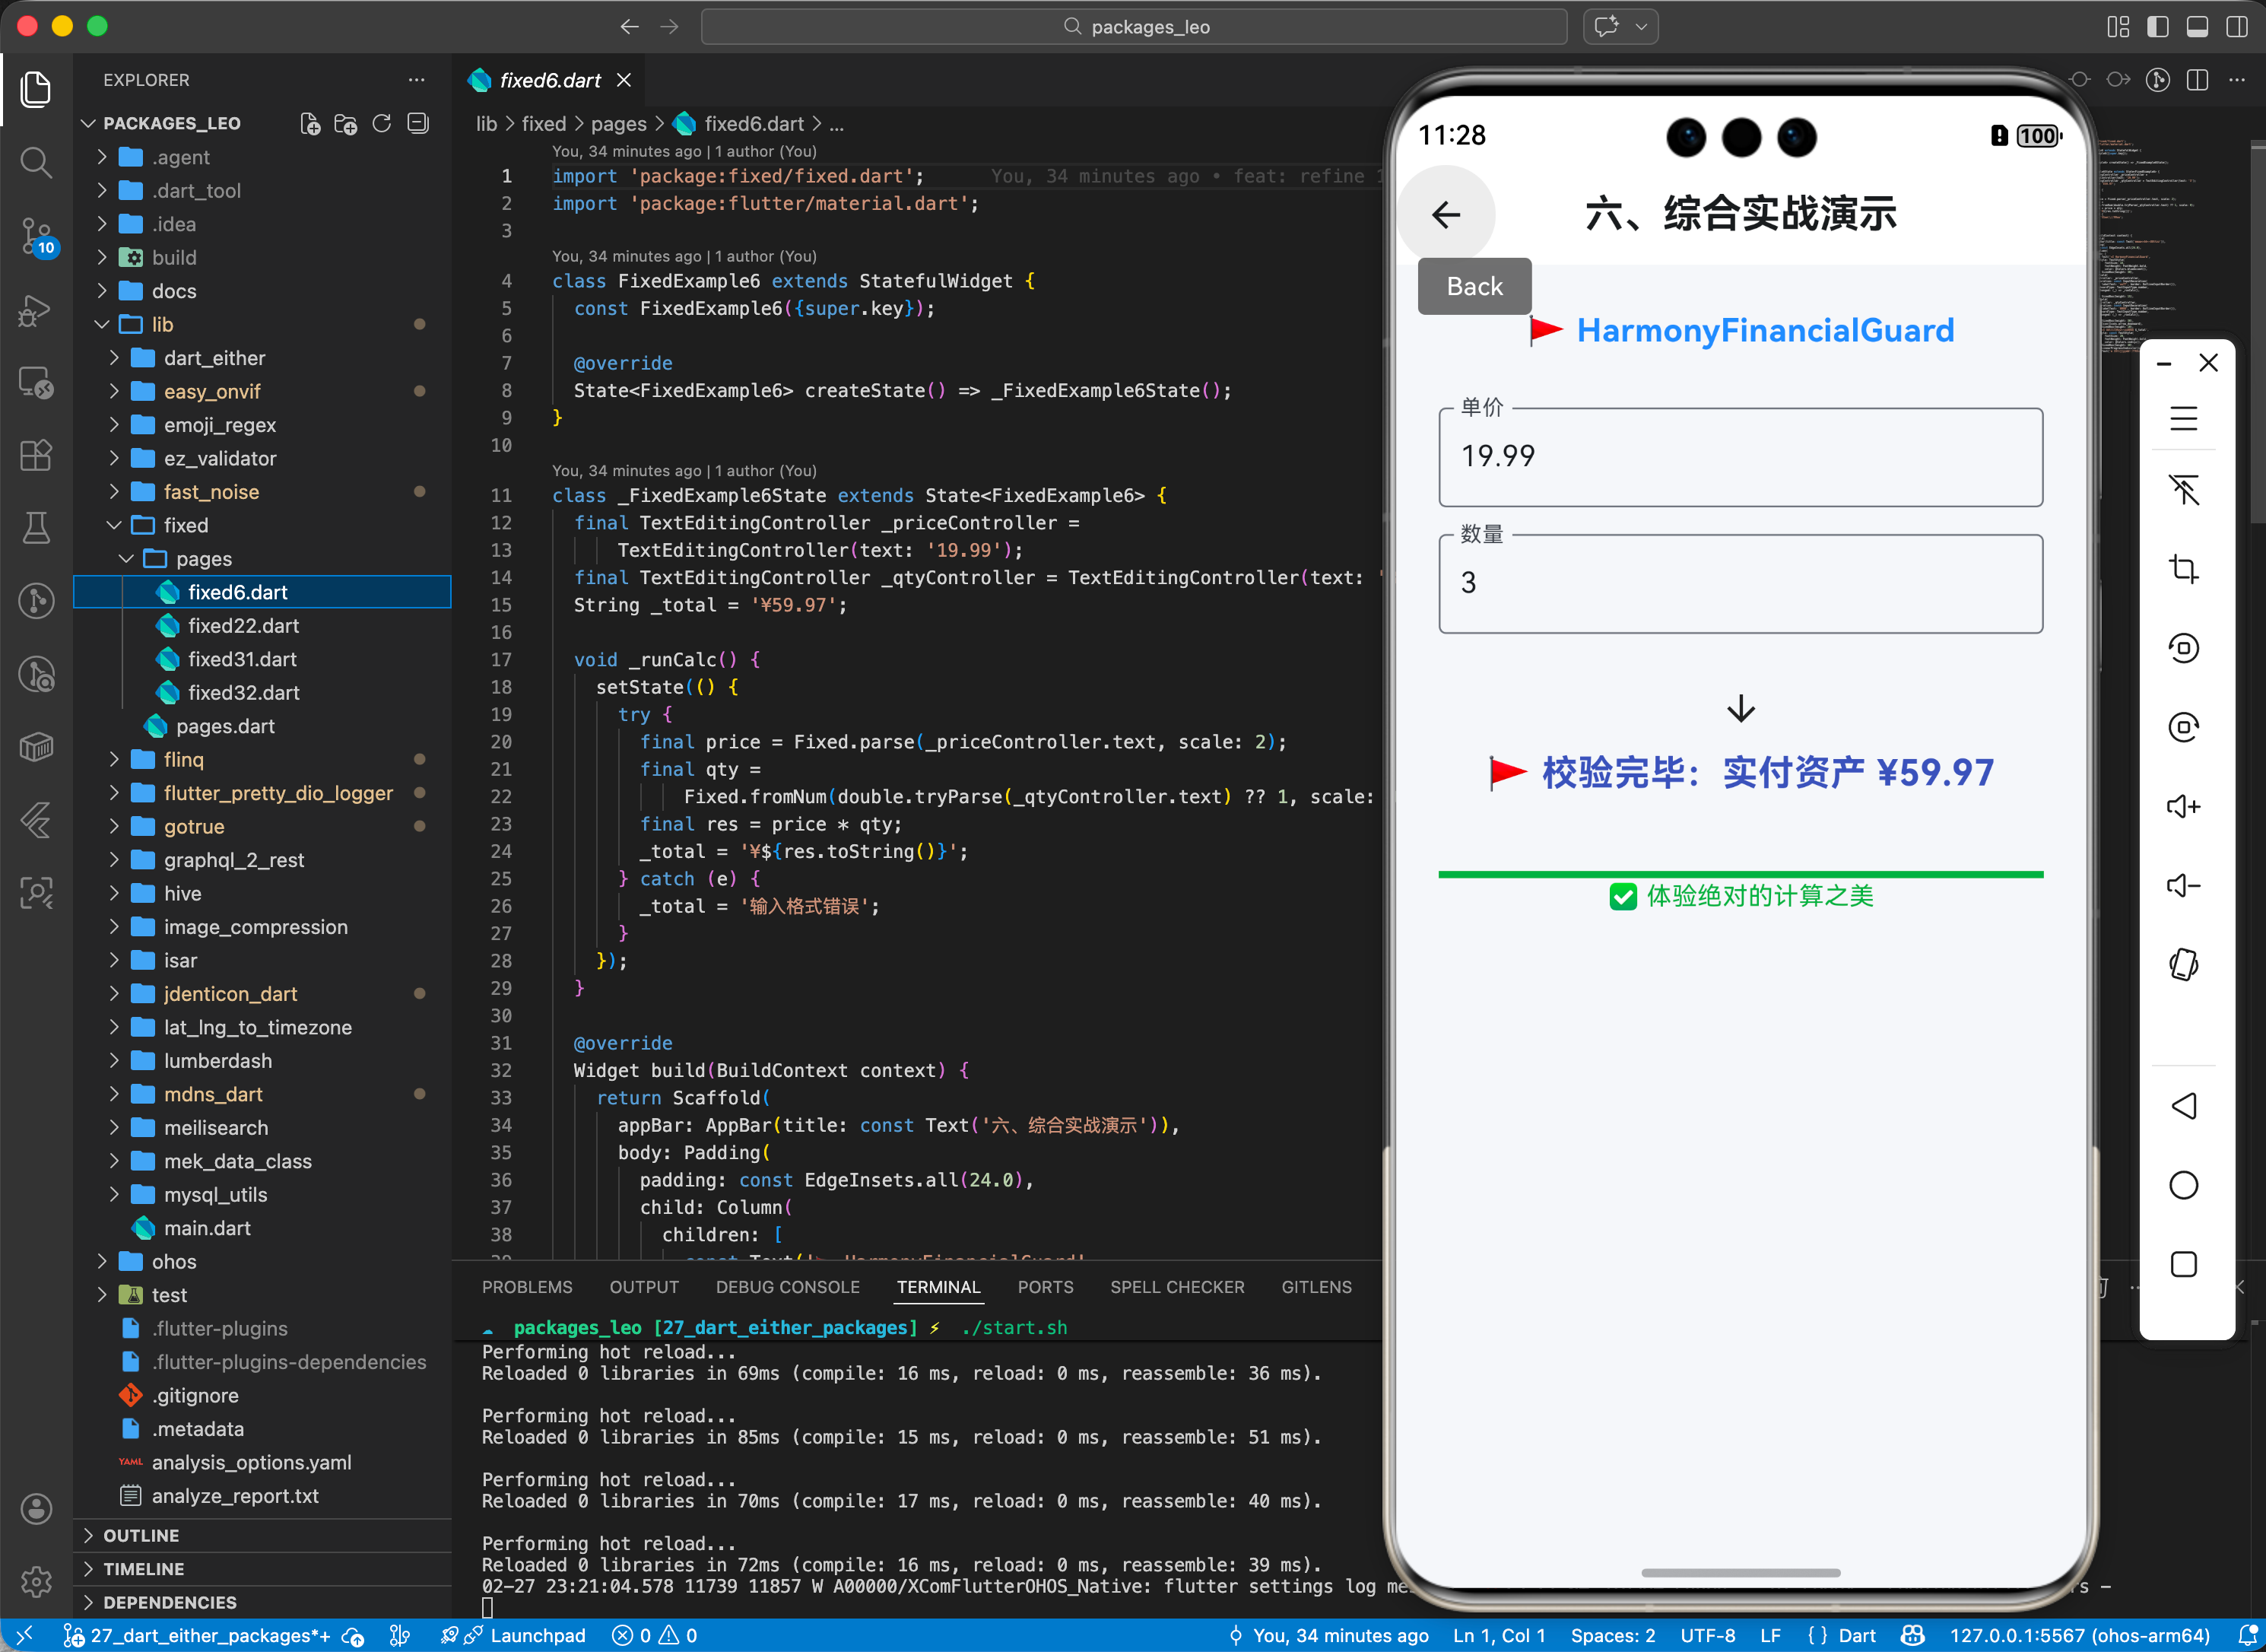Collapse the pages folder
This screenshot has height=1652, width=2266.
(x=203, y=558)
